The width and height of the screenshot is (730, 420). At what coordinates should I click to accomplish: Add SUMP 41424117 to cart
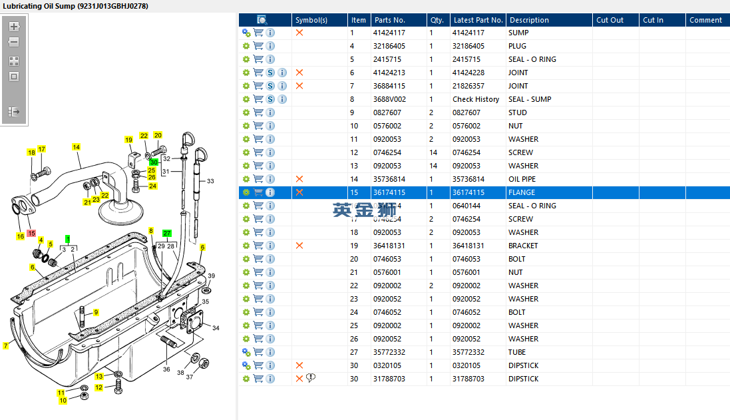[x=258, y=33]
